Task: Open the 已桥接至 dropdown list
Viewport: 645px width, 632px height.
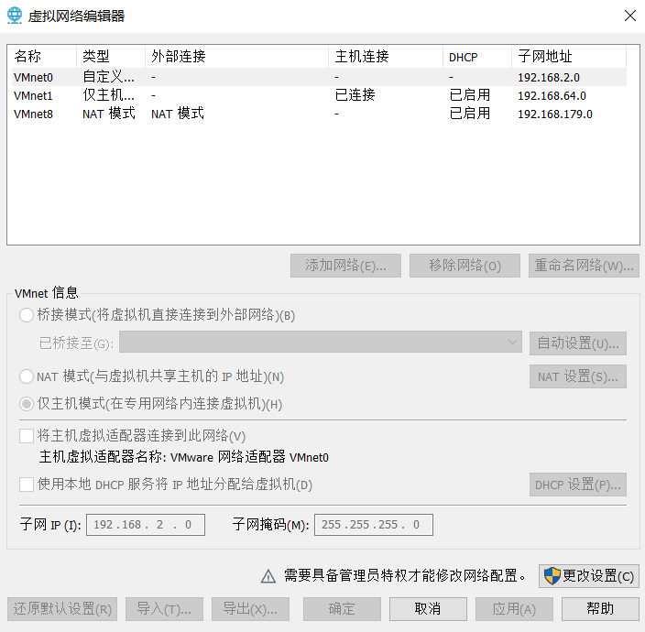Action: 321,343
